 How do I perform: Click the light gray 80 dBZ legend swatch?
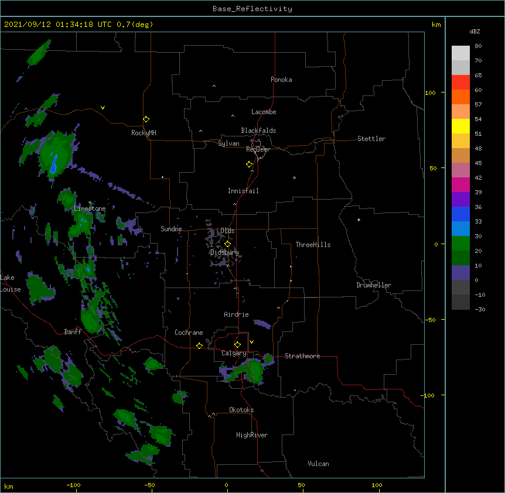pos(460,53)
